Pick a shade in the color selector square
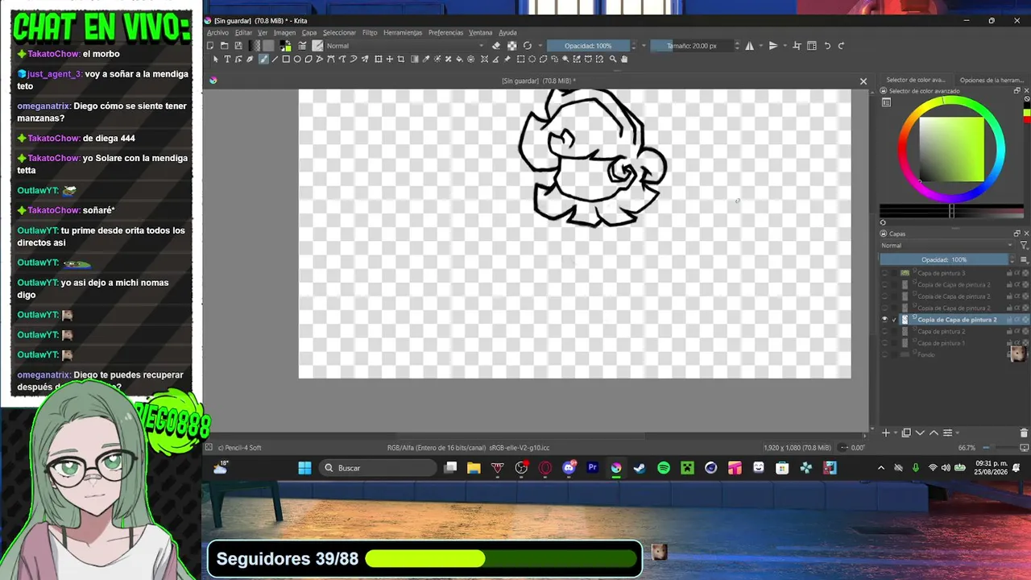 click(x=951, y=150)
